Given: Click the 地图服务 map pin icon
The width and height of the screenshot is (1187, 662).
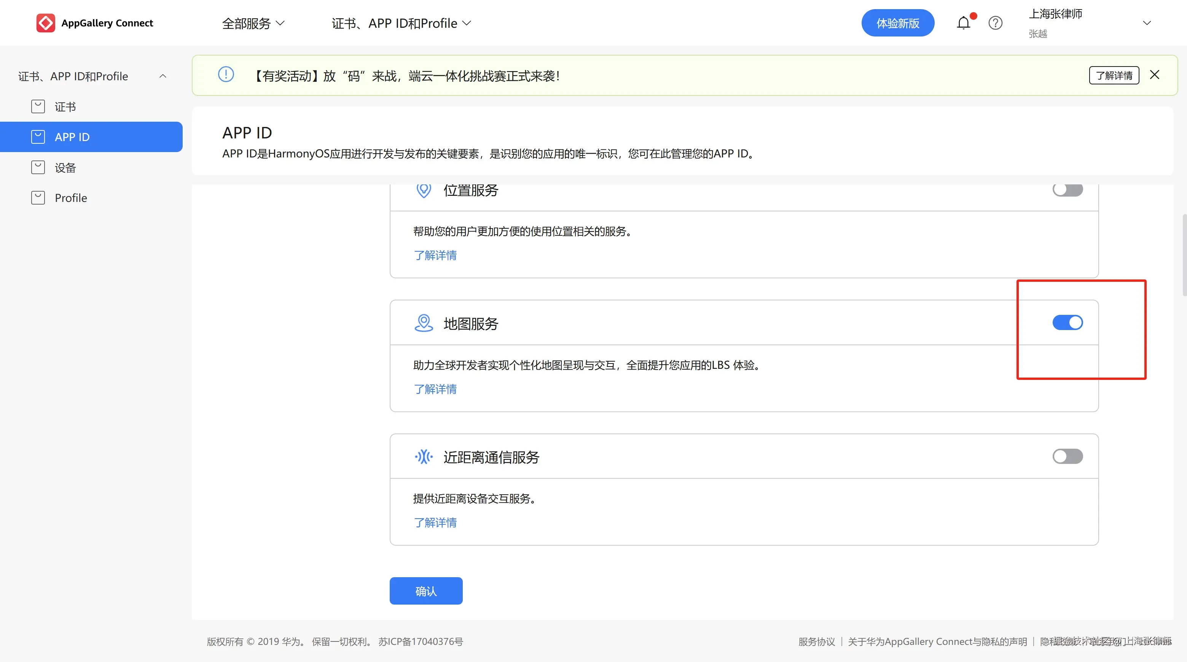Looking at the screenshot, I should click(x=424, y=323).
